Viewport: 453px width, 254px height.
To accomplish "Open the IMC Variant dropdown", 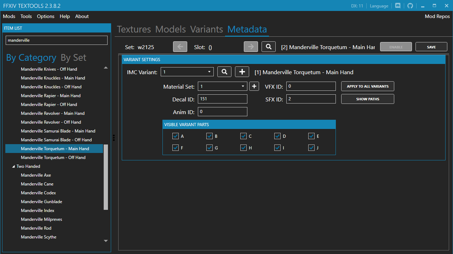I will (187, 72).
